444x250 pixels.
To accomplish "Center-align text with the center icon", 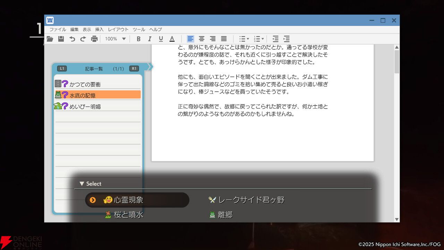I will click(x=202, y=39).
